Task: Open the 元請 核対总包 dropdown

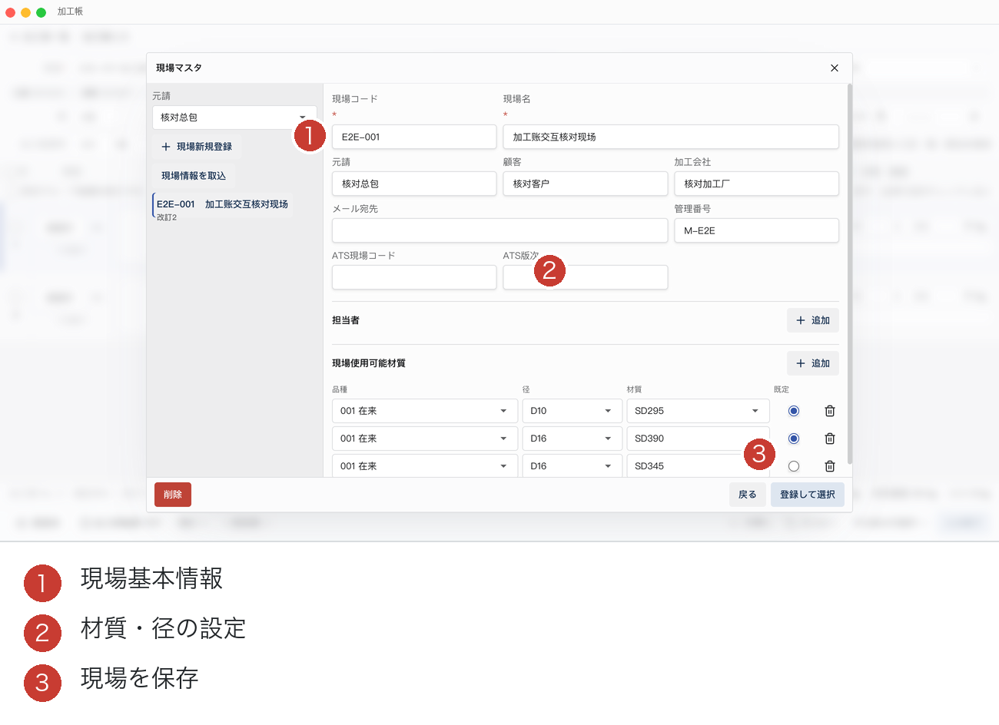Action: click(234, 118)
